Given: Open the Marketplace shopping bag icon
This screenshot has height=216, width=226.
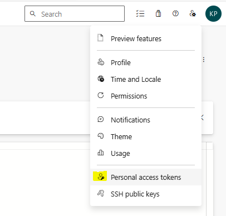Looking at the screenshot, I should (158, 13).
